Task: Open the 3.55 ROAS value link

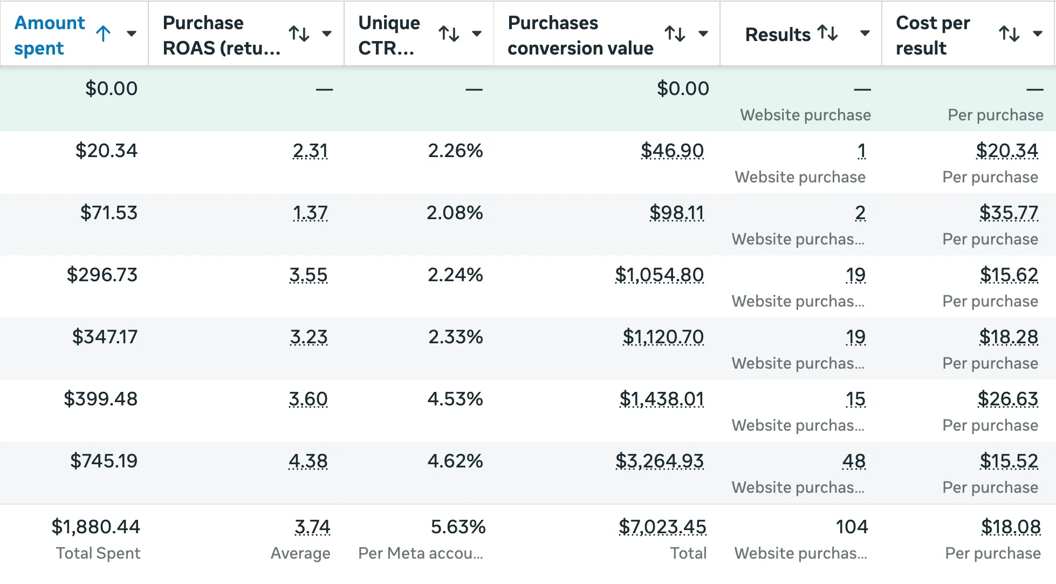Action: [308, 275]
